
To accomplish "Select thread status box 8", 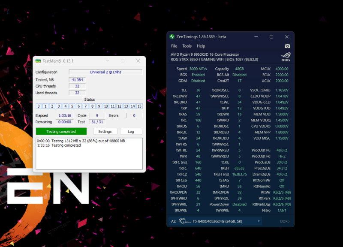I will pos(92,106).
